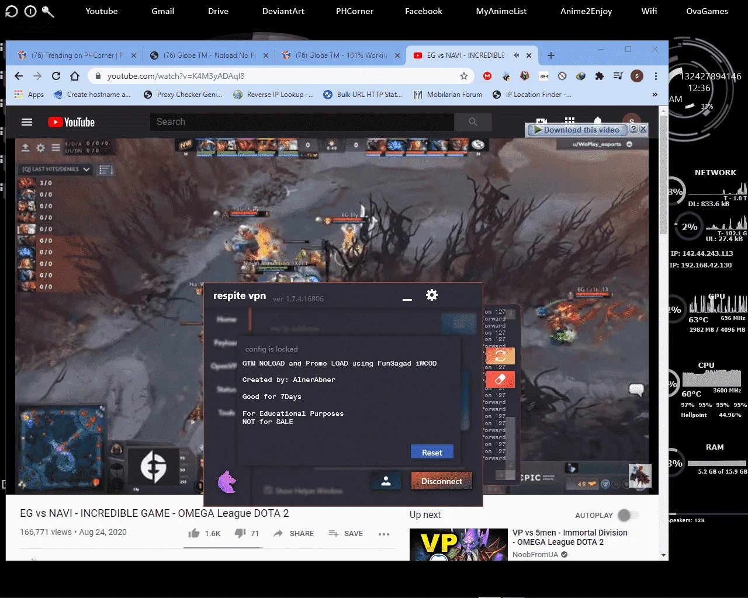
Task: Mute the EG vs NAVI tab audio icon
Action: 516,55
